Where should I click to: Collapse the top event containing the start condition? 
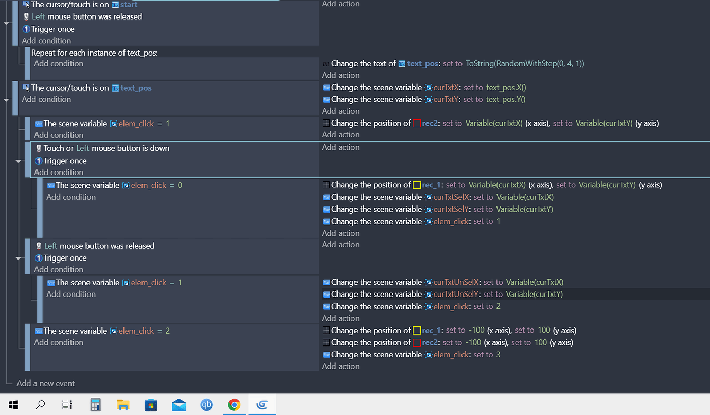6,23
